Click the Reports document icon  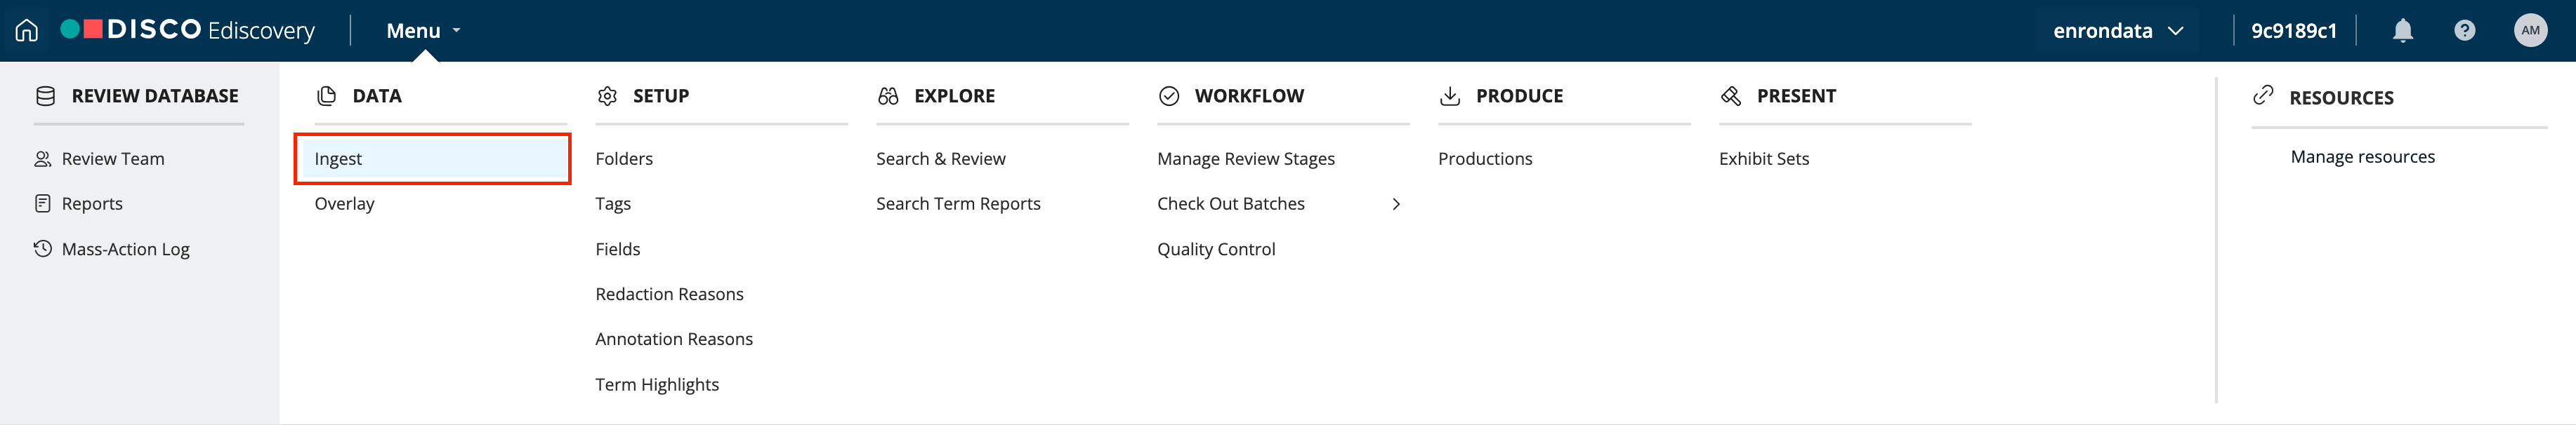(43, 203)
